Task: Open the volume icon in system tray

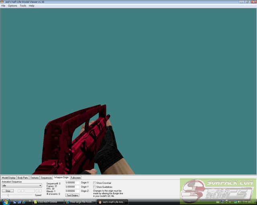Action: pos(239,202)
